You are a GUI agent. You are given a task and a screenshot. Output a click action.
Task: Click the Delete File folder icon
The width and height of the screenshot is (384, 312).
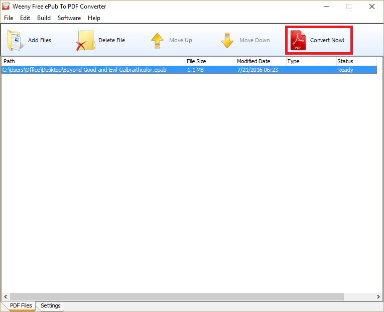[86, 40]
